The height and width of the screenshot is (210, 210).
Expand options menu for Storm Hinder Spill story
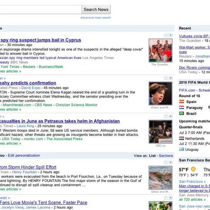point(170,163)
